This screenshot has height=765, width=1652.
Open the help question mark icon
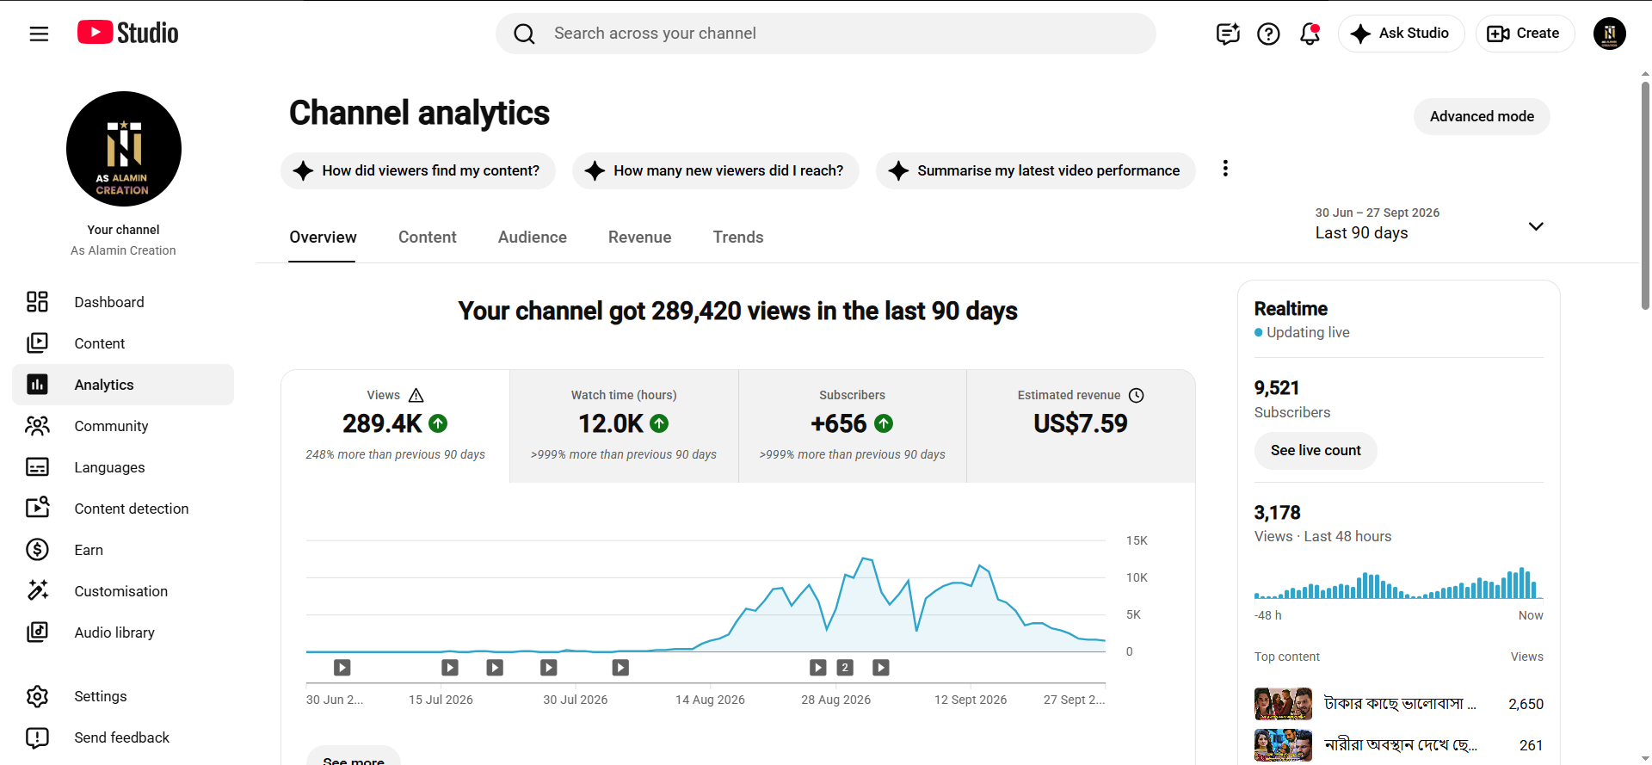point(1268,34)
